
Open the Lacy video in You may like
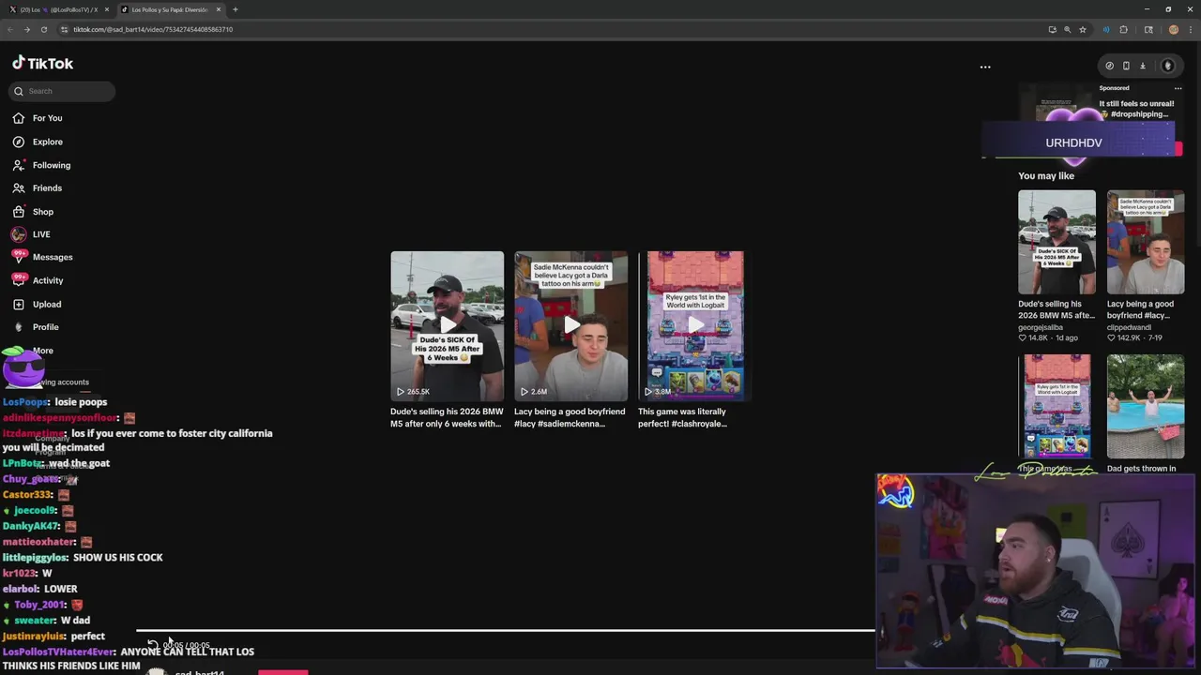(1146, 242)
